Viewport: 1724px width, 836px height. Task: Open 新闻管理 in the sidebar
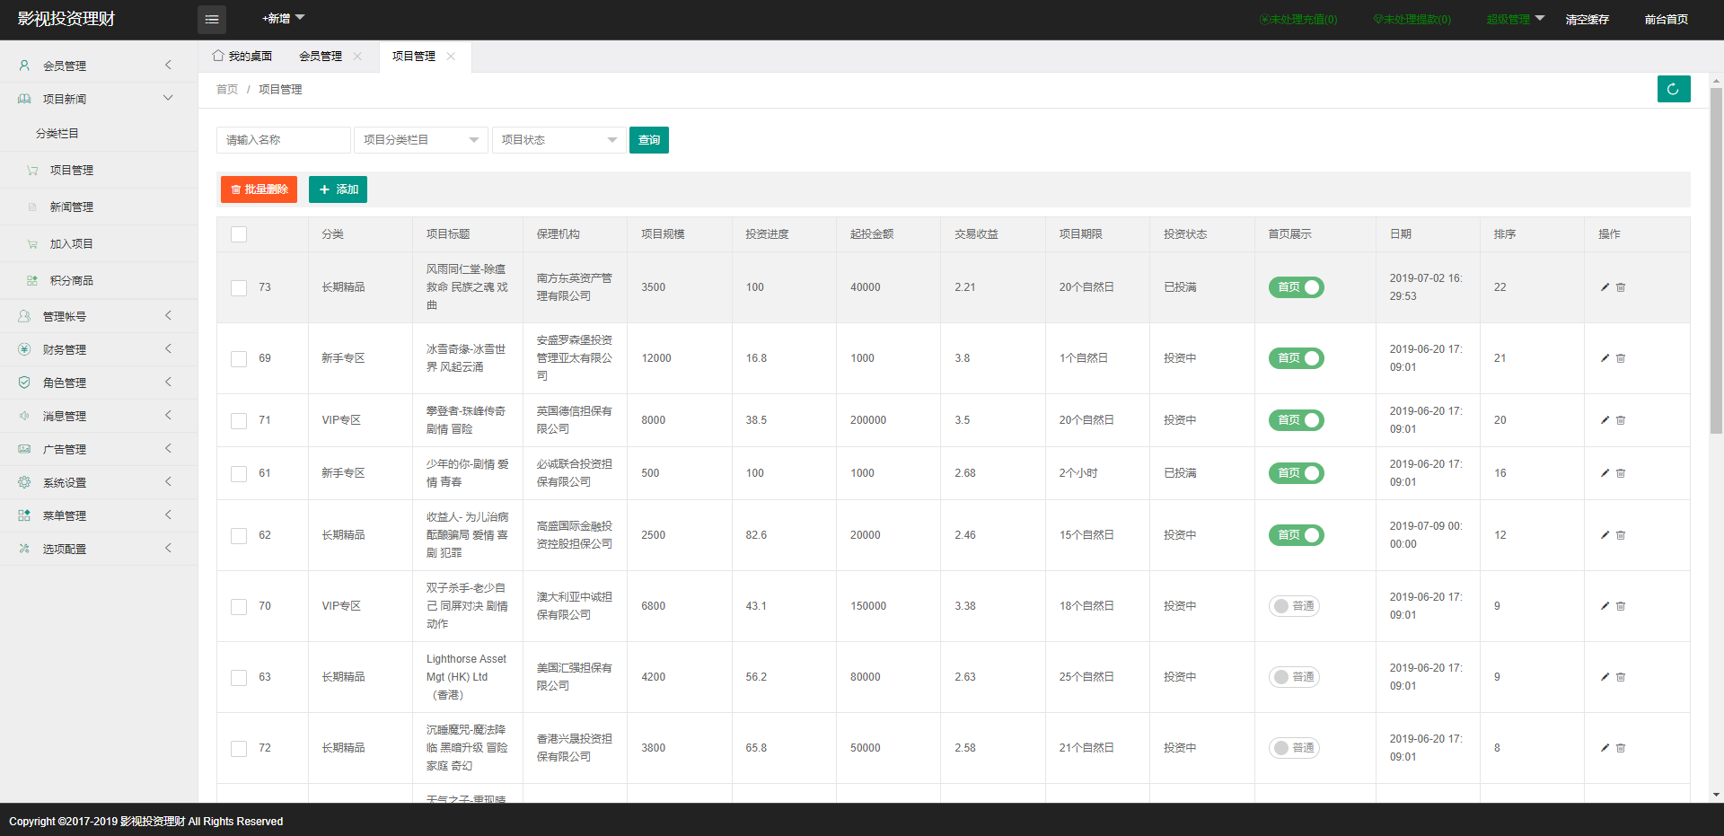[72, 207]
